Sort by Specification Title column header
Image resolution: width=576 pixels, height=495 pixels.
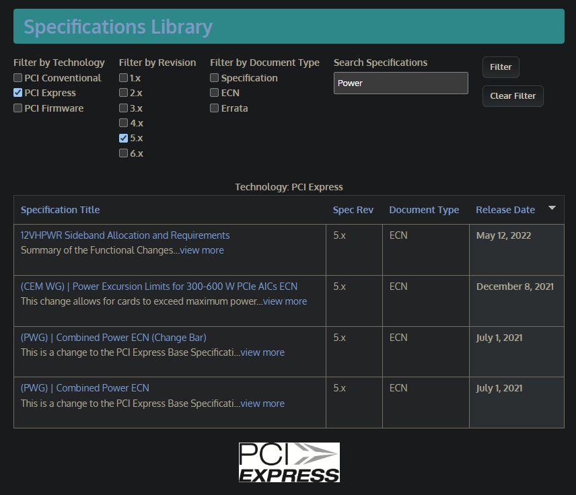pos(61,210)
